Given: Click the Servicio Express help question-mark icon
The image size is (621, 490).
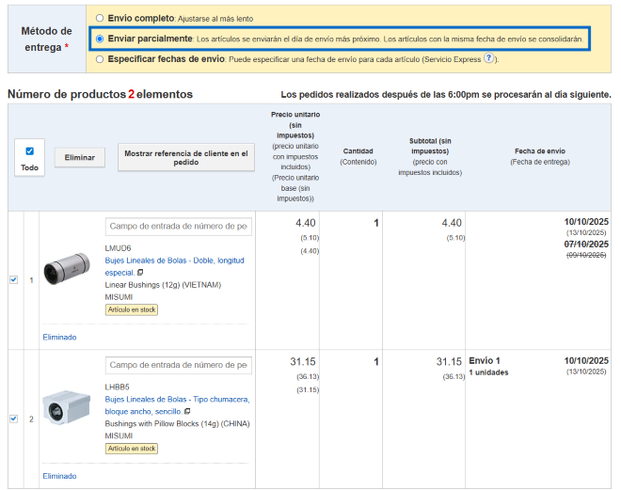Looking at the screenshot, I should tap(489, 58).
